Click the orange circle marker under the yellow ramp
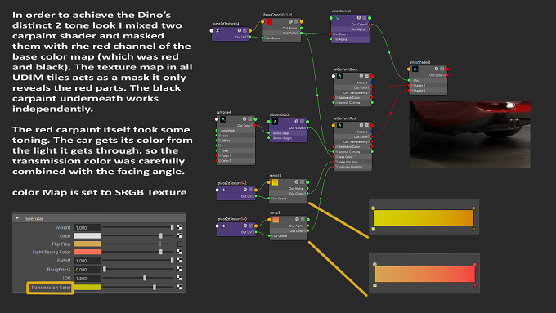Viewport: 556px width, 313px height. coord(473,230)
